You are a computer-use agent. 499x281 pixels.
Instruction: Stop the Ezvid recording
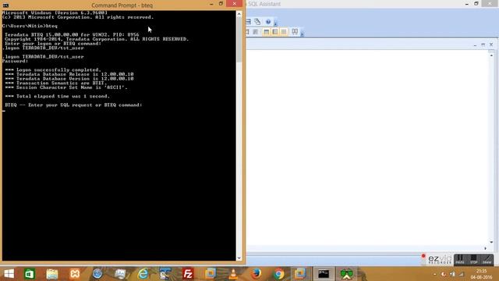[473, 259]
